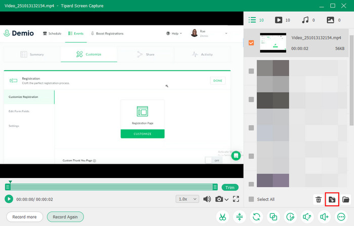Select Customize Registration in the sidebar

pyautogui.click(x=29, y=97)
